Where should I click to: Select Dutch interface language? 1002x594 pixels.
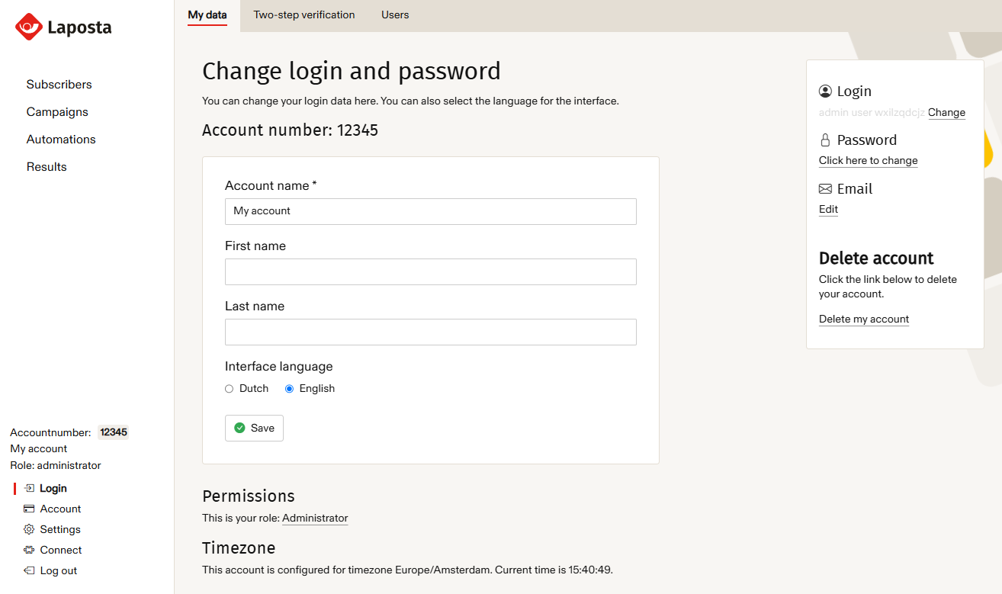[229, 389]
